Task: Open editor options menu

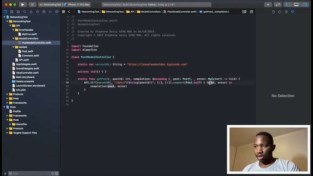Action: coord(244,12)
